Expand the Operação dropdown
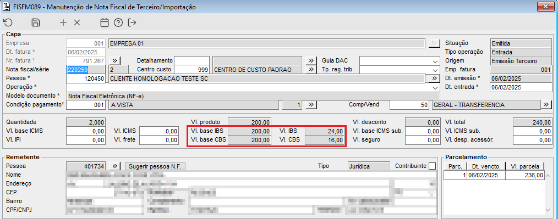Image resolution: width=558 pixels, height=219 pixels. (436, 87)
